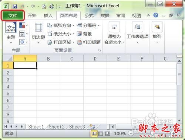The width and height of the screenshot is (185, 140).
Task: Click the Insert Worksheet icon
Action: (92, 126)
